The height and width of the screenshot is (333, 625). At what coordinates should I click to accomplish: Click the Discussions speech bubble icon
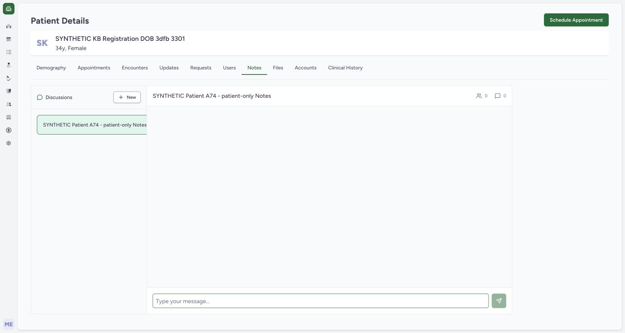pos(40,97)
